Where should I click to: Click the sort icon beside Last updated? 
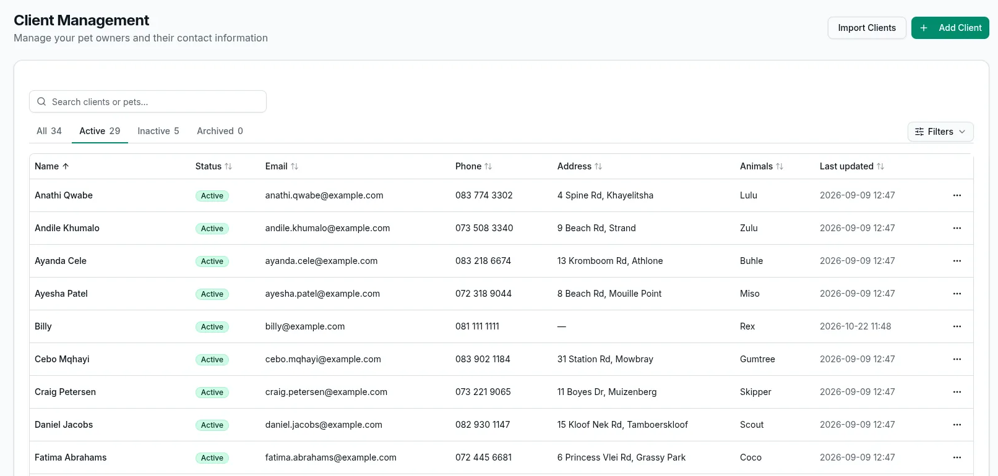click(880, 166)
